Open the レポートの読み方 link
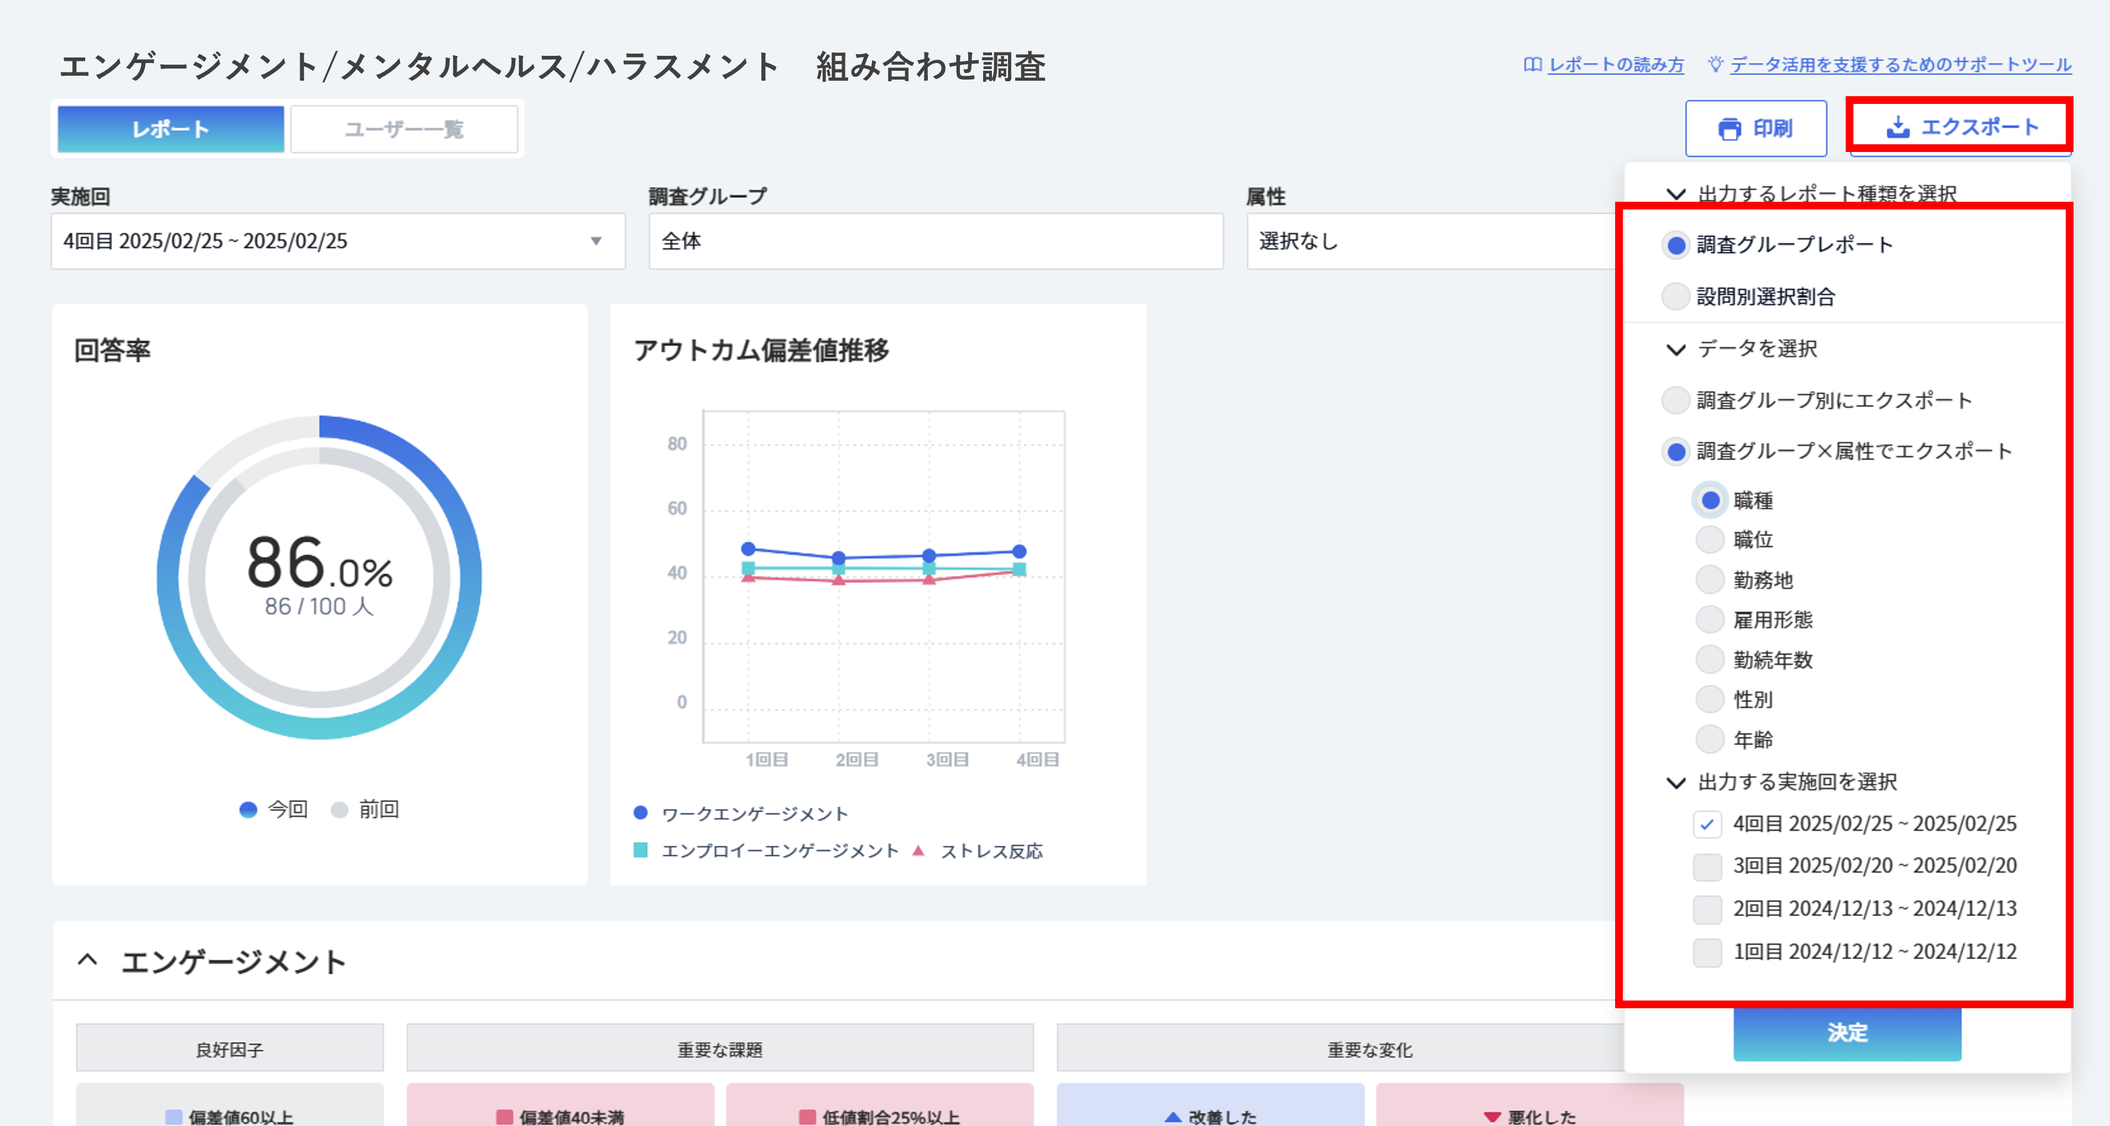2110x1126 pixels. [x=1615, y=65]
